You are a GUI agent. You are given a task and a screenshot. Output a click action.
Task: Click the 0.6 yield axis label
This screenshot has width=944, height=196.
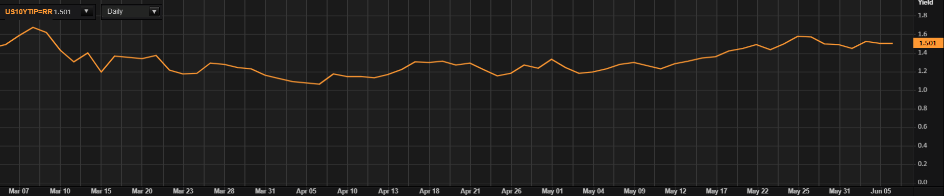click(x=923, y=127)
